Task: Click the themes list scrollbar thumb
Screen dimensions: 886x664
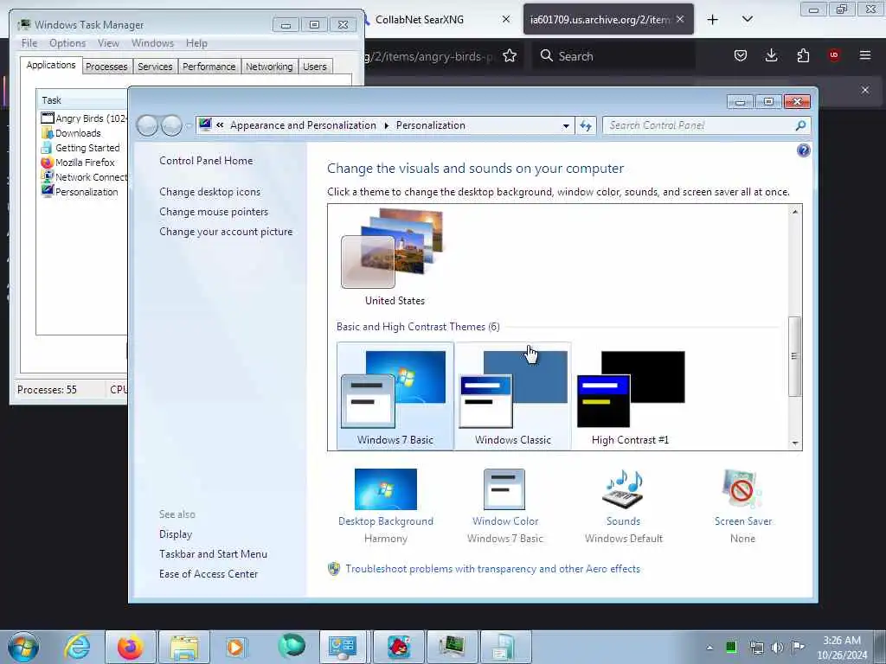Action: (794, 356)
